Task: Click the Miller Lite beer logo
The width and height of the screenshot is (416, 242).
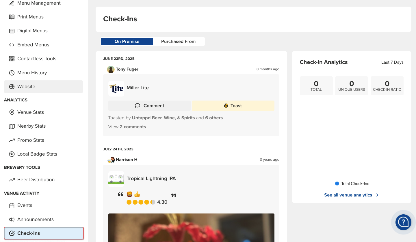Action: (116, 88)
